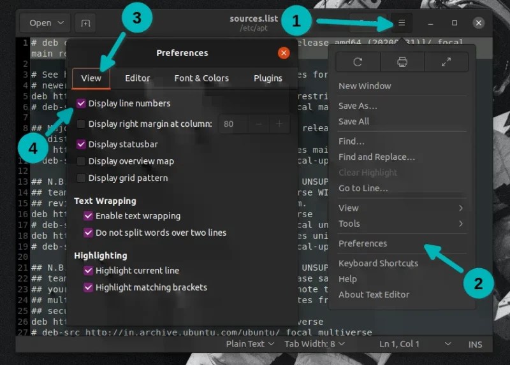
Task: Open the Tab Width dropdown
Action: 314,344
